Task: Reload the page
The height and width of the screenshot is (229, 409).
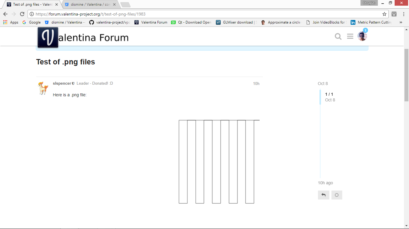Action: (22, 14)
